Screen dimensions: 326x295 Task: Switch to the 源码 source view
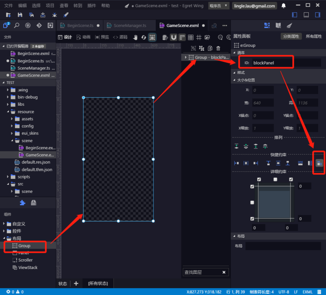tap(120, 37)
